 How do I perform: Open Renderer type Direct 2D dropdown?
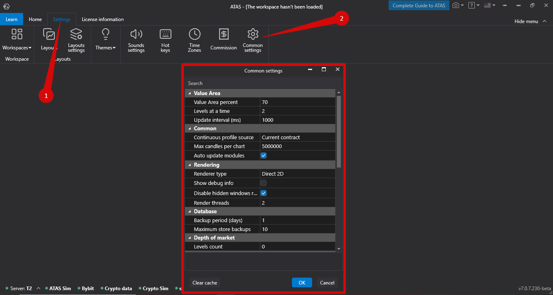(298, 174)
